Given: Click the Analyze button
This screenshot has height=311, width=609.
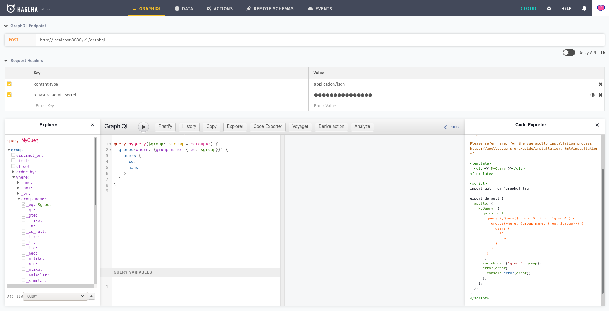Looking at the screenshot, I should [362, 127].
